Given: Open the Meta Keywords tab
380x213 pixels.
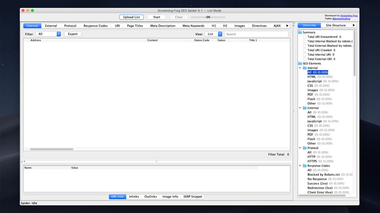Looking at the screenshot, I should point(193,26).
